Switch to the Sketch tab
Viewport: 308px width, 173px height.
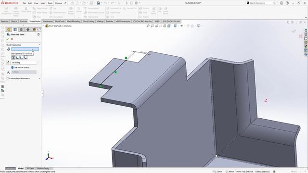14,21
